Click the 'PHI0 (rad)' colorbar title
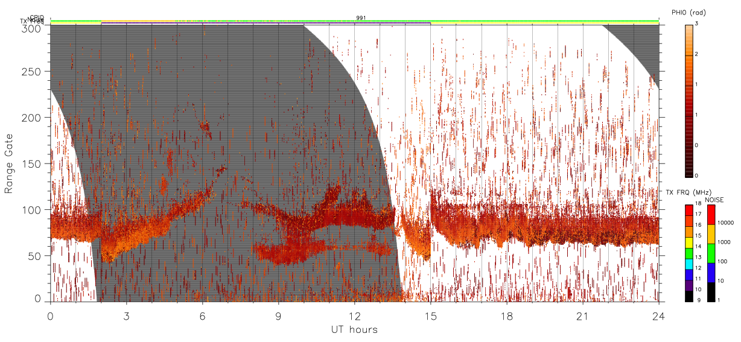The image size is (741, 342). click(x=689, y=13)
